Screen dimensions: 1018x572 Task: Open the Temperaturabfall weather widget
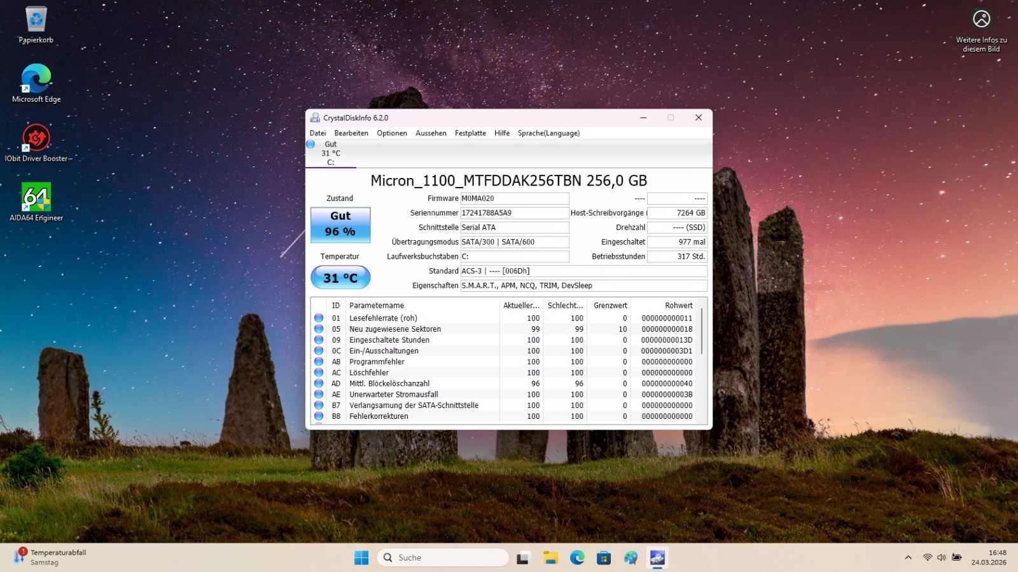[51, 557]
